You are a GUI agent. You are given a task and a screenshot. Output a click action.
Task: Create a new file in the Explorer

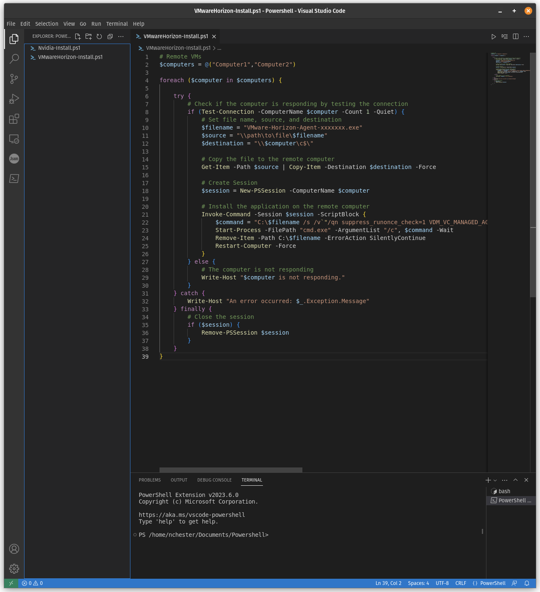(78, 37)
